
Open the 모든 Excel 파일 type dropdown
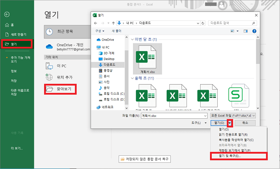[x=233, y=116]
